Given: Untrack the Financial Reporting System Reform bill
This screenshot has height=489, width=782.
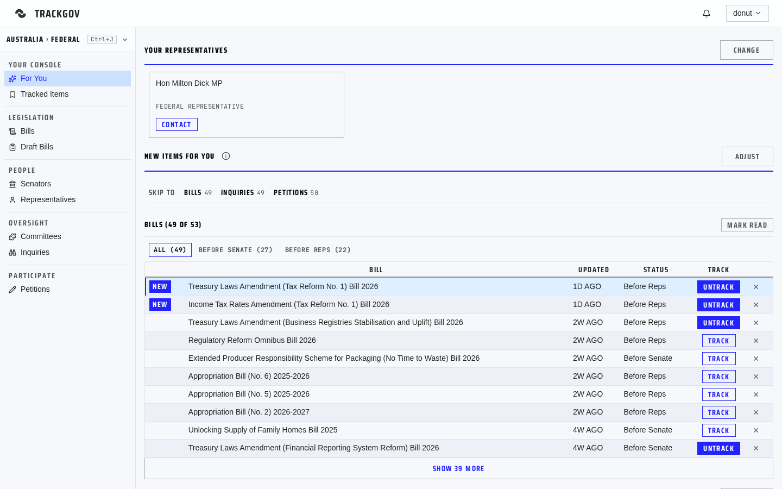Looking at the screenshot, I should click(718, 448).
